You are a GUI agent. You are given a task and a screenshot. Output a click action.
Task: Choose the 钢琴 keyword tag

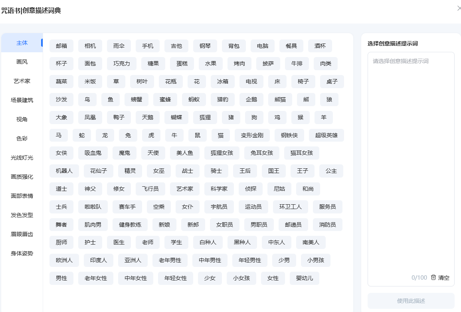(205, 46)
